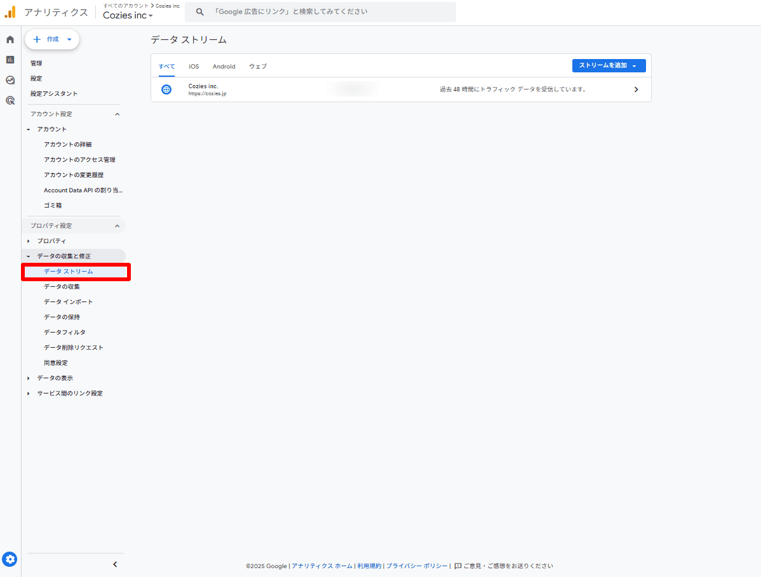The image size is (761, 577).
Task: Open the Advertising target icon
Action: coord(10,100)
